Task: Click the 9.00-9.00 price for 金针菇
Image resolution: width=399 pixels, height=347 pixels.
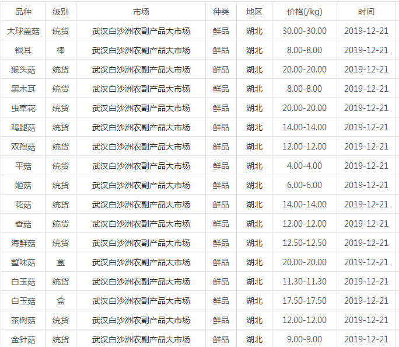Action: coord(304,339)
